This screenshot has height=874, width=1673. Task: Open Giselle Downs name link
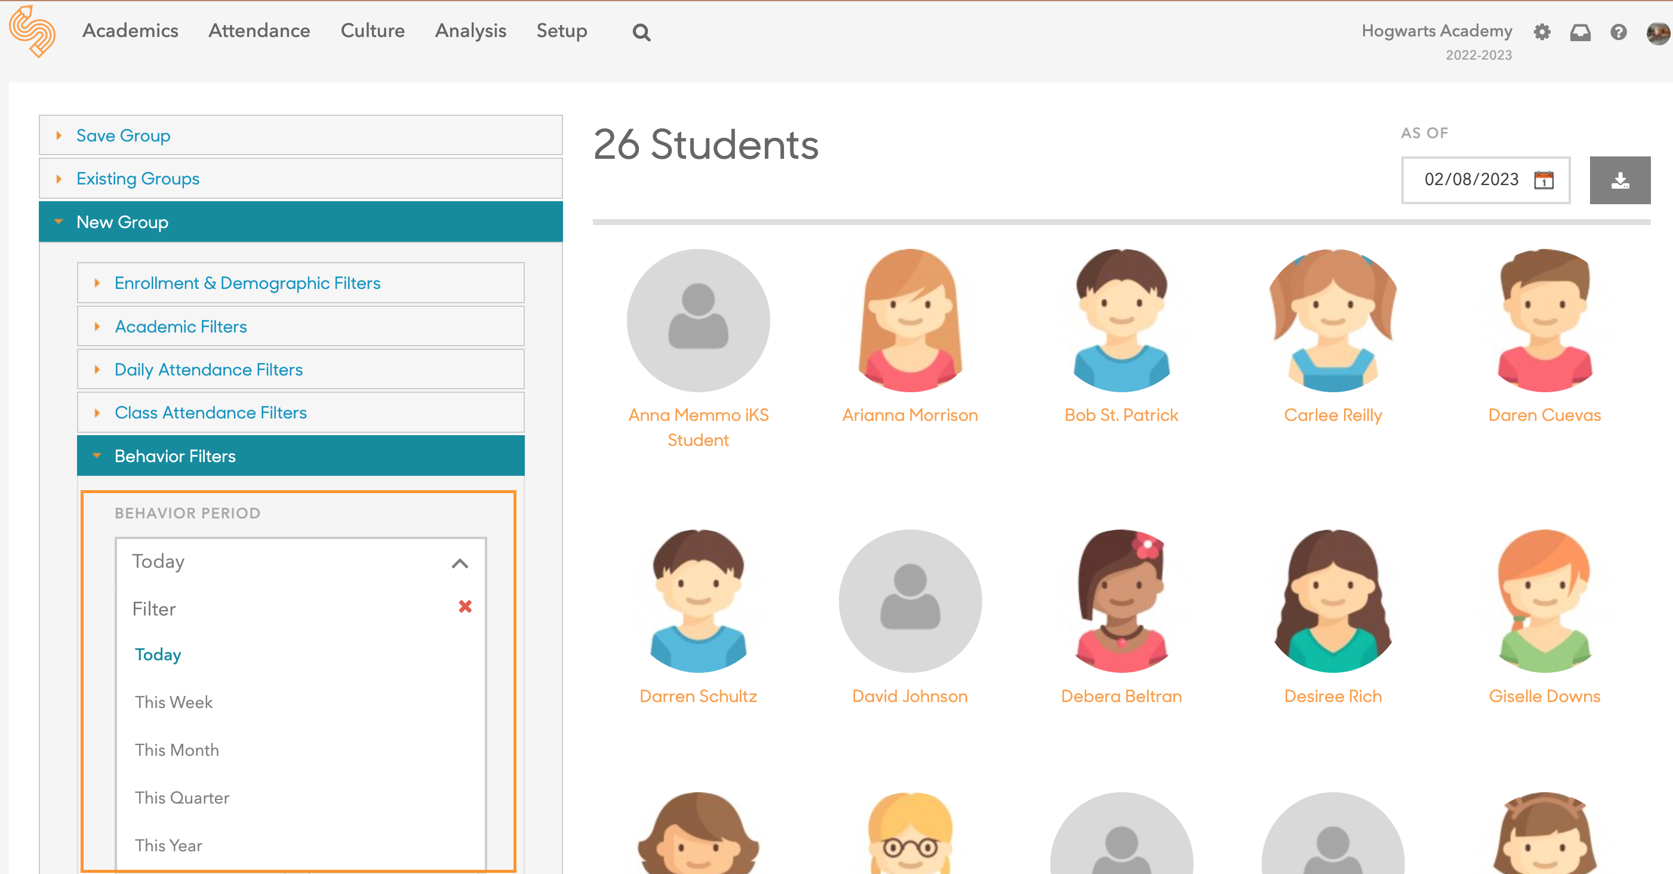(x=1545, y=696)
